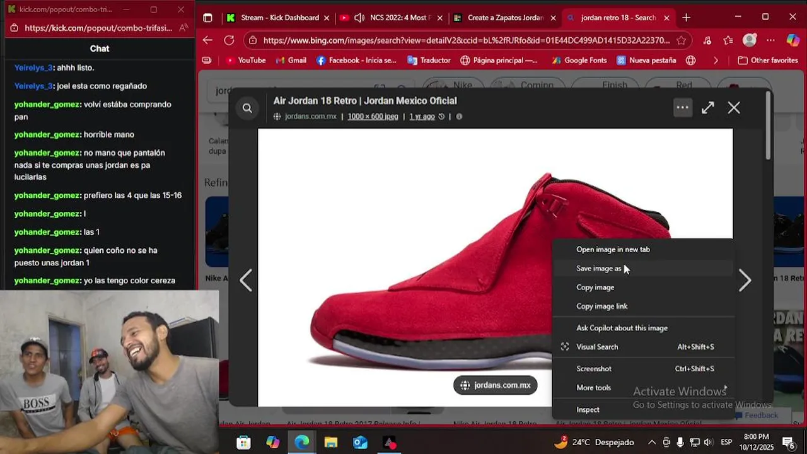The height and width of the screenshot is (454, 807).
Task: Click the search magnifier in the image viewer
Action: click(247, 108)
